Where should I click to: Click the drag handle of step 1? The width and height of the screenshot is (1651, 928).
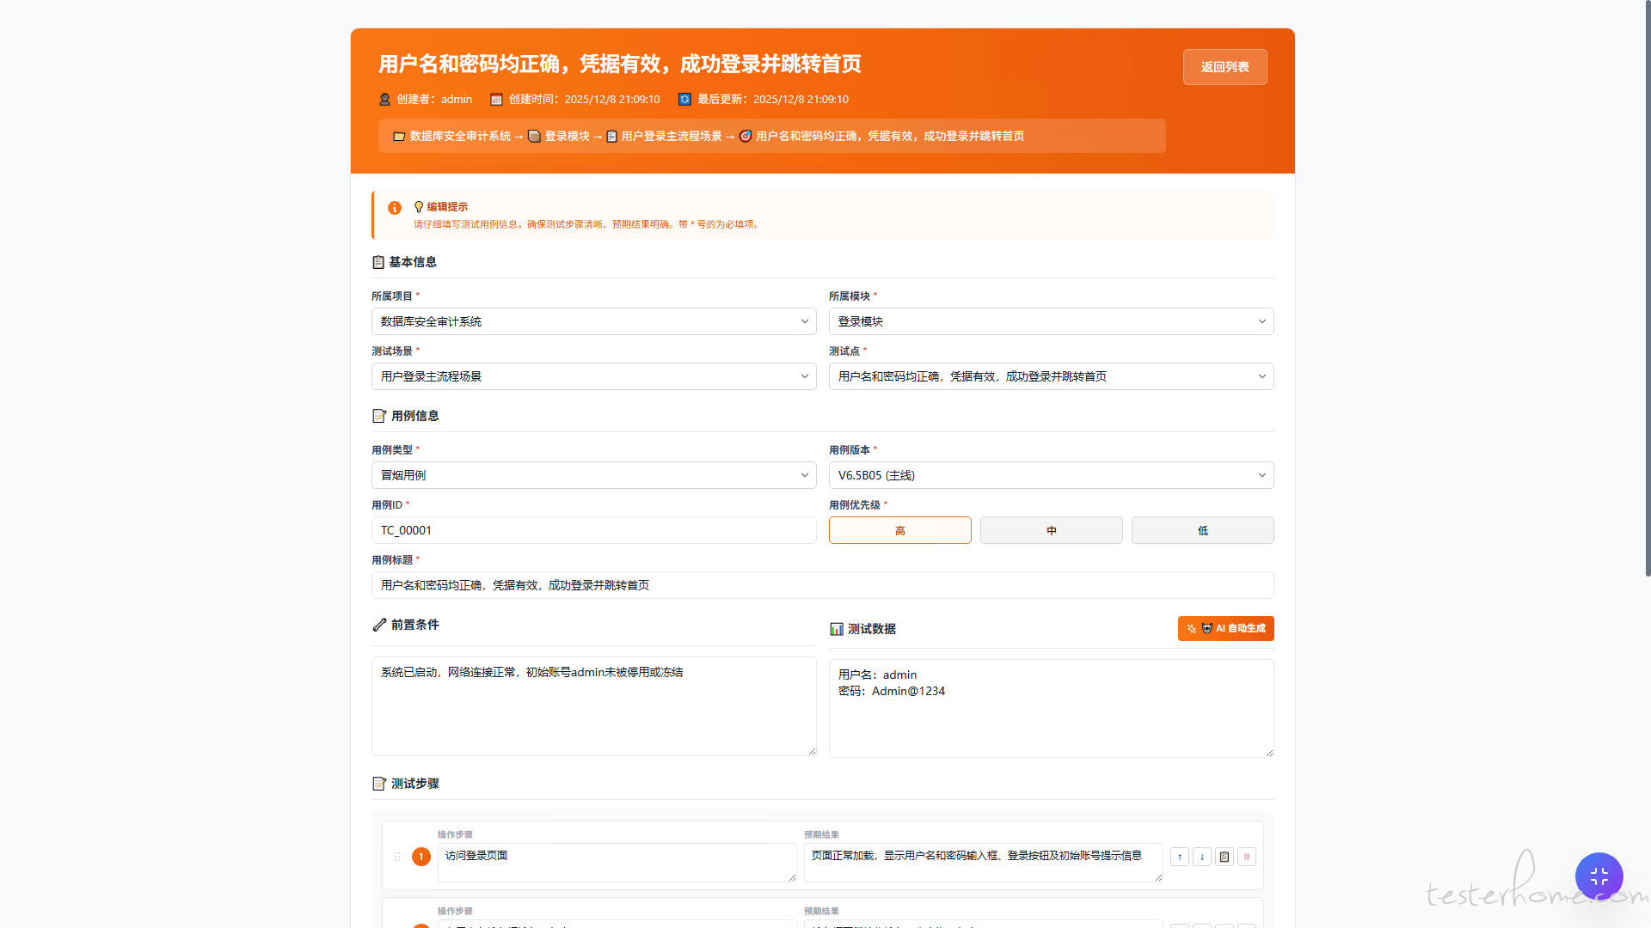coord(397,857)
